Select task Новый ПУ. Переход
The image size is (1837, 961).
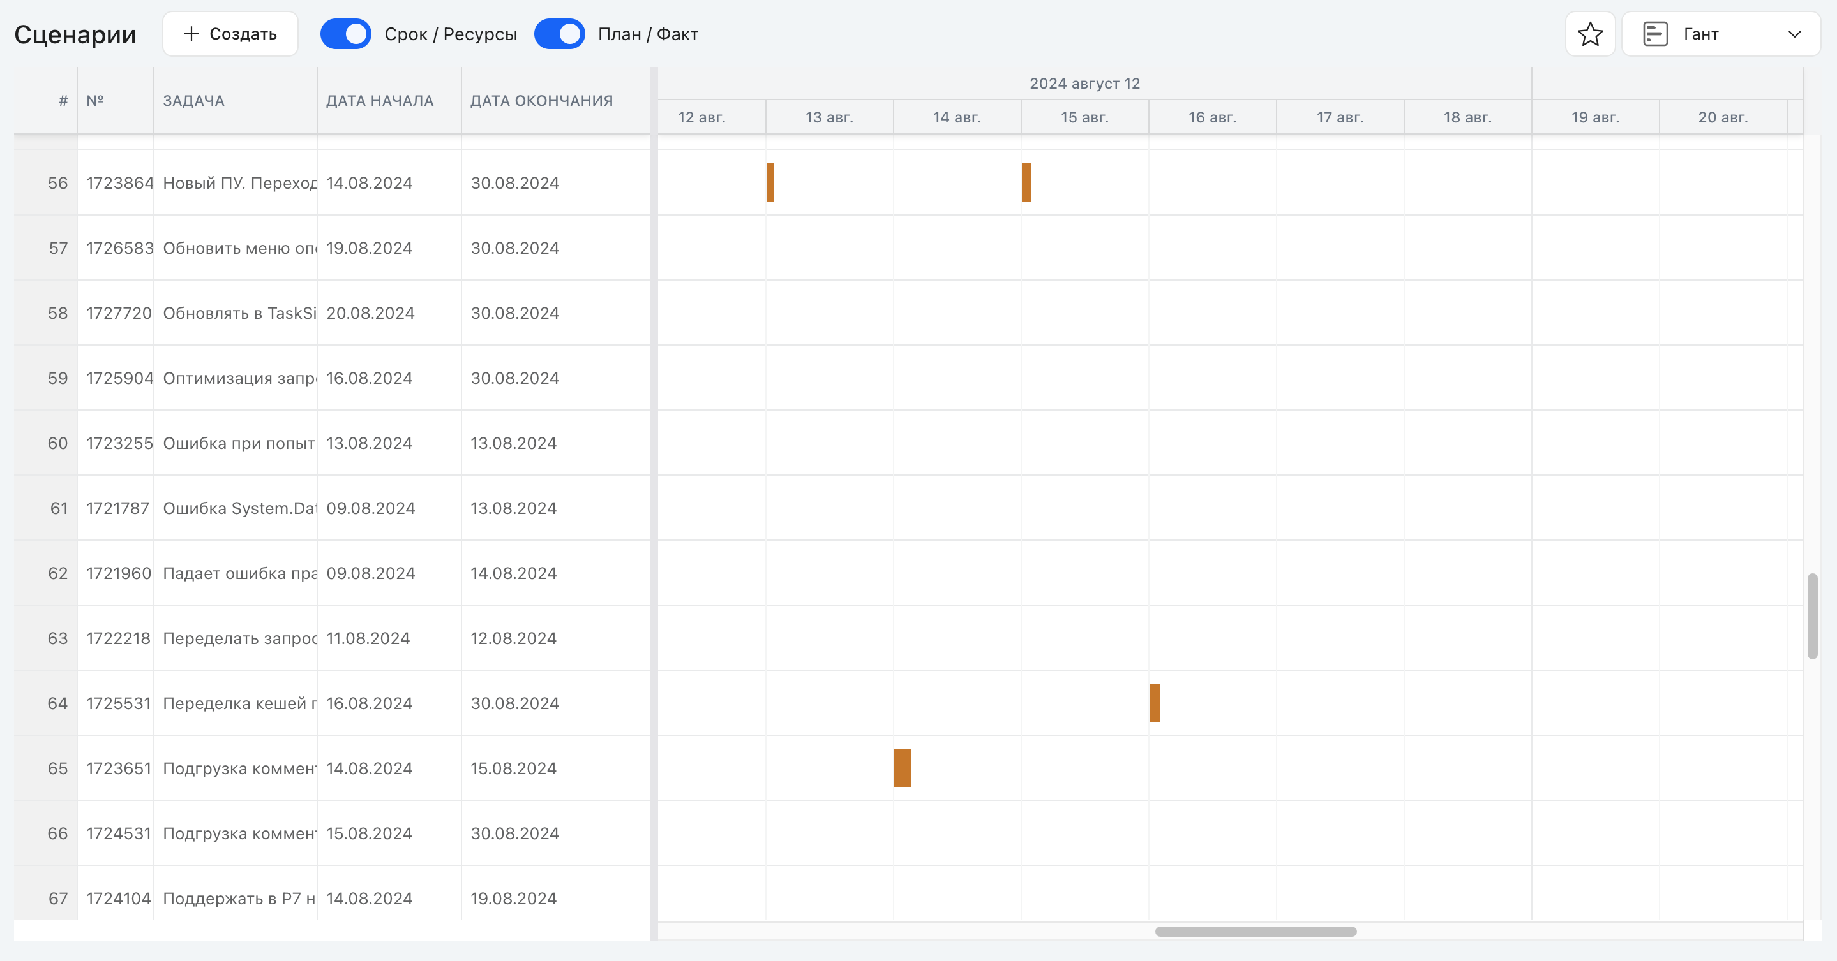pyautogui.click(x=239, y=183)
